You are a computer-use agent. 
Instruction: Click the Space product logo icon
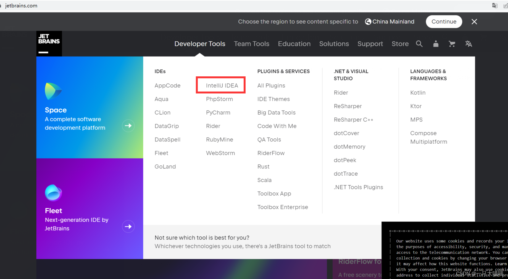click(53, 91)
